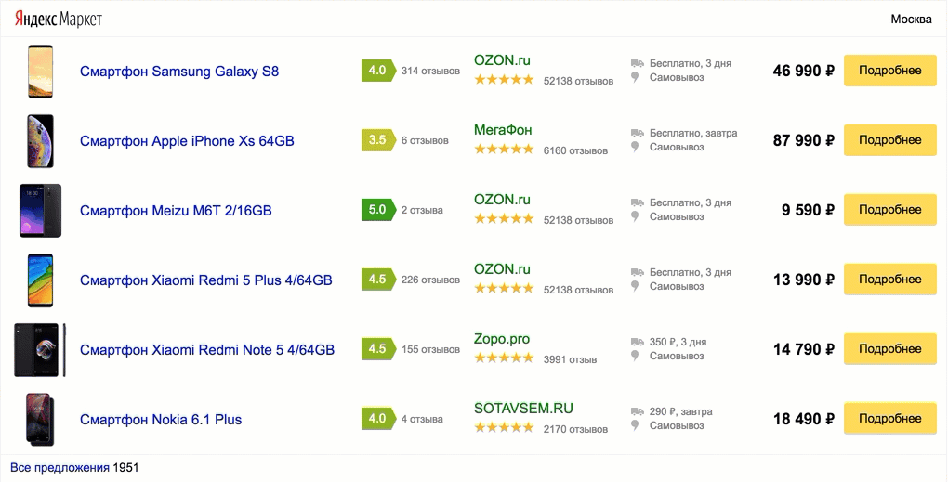
Task: Visit the SOTAVSEM.RU shop link
Action: click(x=523, y=409)
